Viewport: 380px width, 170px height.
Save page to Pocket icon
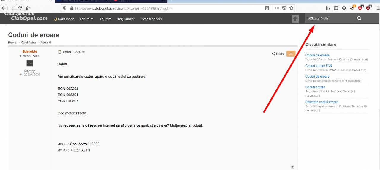point(284,8)
